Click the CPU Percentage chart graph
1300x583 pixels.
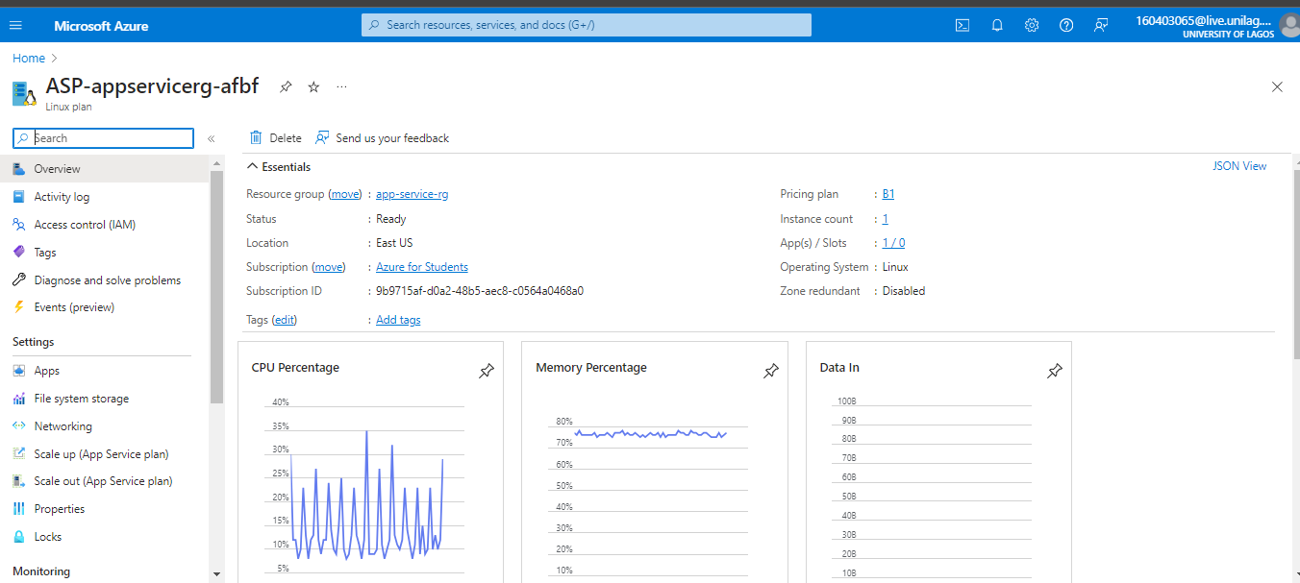coord(365,488)
